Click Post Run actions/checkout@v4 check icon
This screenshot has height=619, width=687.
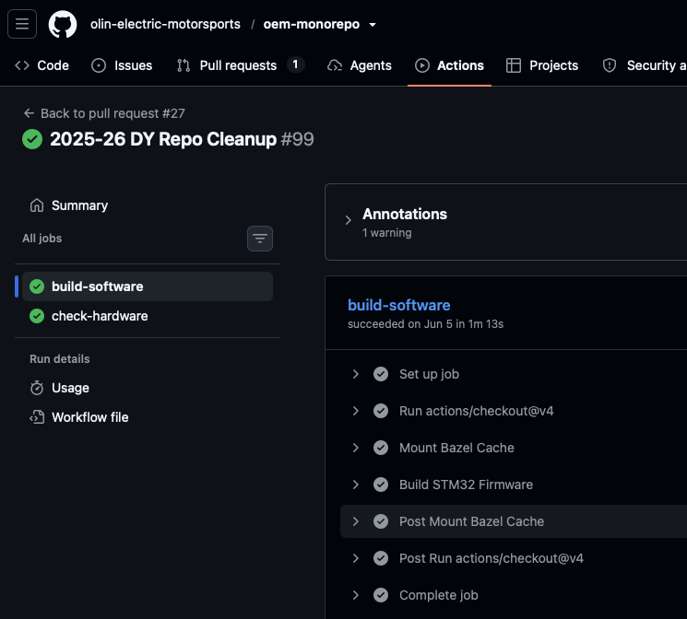(381, 558)
